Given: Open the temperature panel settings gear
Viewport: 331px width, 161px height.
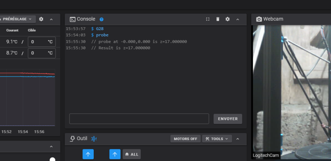Looking at the screenshot, I should (x=41, y=19).
